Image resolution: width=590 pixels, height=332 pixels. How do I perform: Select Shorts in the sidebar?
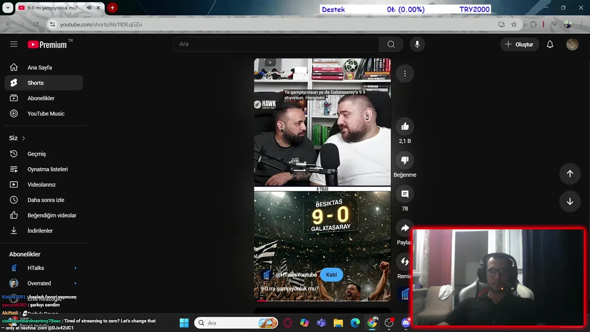pyautogui.click(x=44, y=83)
